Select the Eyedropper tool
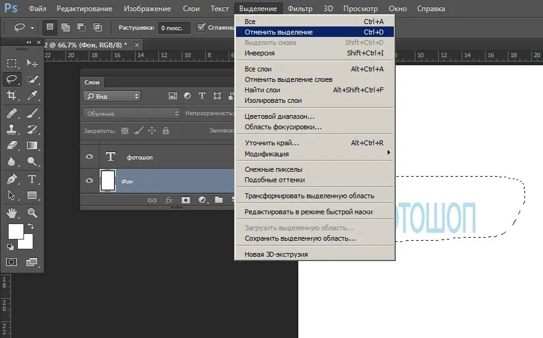Image resolution: width=543 pixels, height=338 pixels. pyautogui.click(x=32, y=95)
